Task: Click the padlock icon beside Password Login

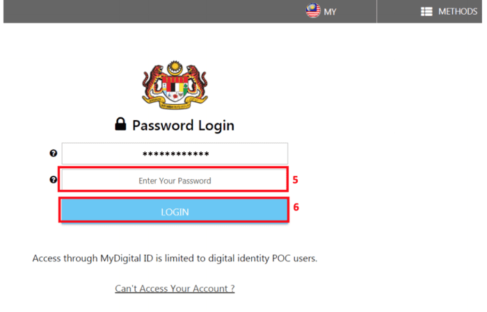Action: point(121,125)
